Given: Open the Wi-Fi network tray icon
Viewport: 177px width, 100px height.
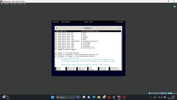Looking at the screenshot, I should click(x=159, y=97).
